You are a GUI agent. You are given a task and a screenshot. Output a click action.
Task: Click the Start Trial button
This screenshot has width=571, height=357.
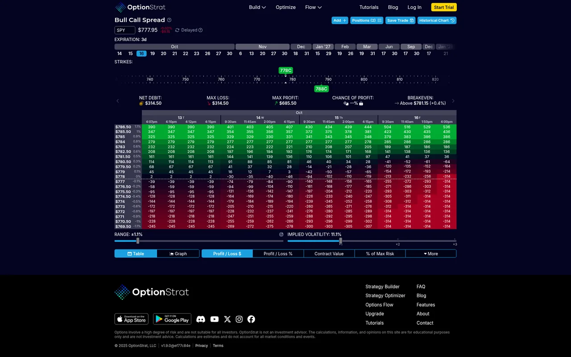(x=444, y=7)
